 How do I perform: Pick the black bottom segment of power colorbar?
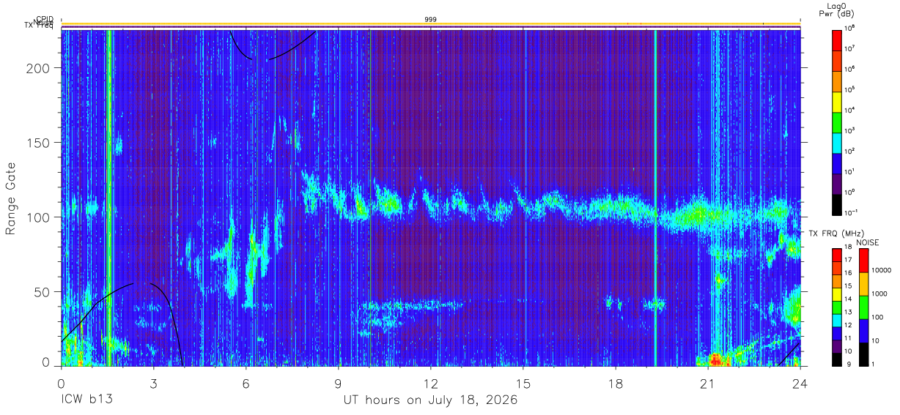click(837, 203)
